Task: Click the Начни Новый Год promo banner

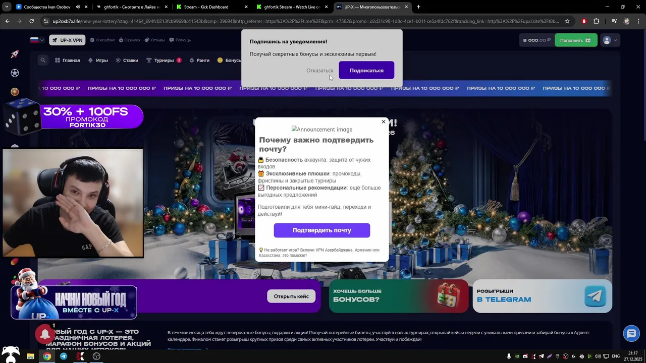Action: [74, 301]
